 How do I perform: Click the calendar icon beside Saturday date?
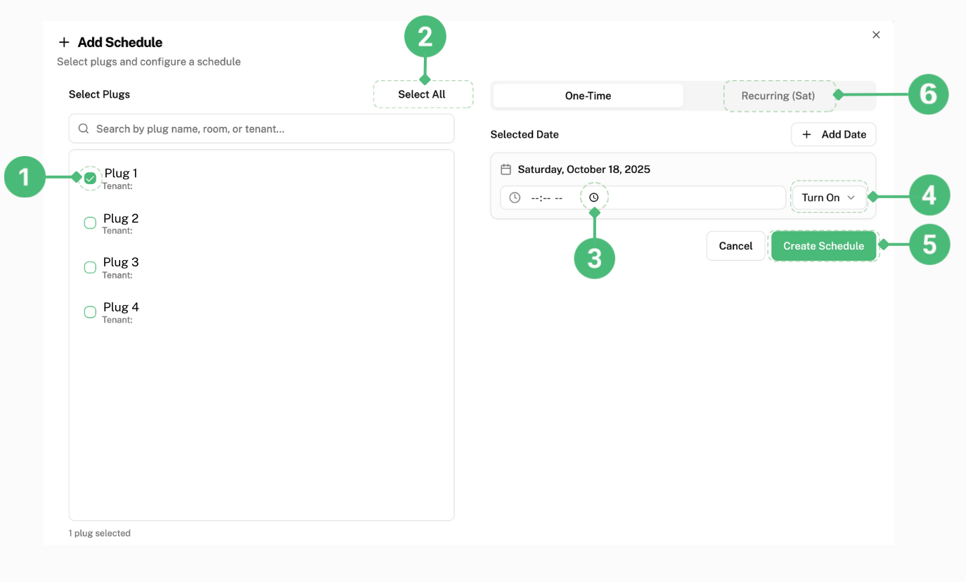pyautogui.click(x=505, y=169)
